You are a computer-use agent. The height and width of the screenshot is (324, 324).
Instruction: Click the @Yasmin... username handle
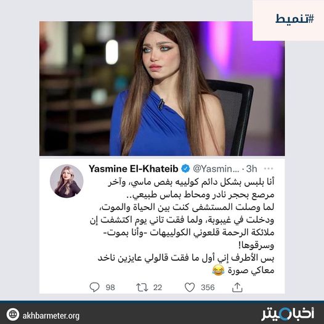[216, 169]
